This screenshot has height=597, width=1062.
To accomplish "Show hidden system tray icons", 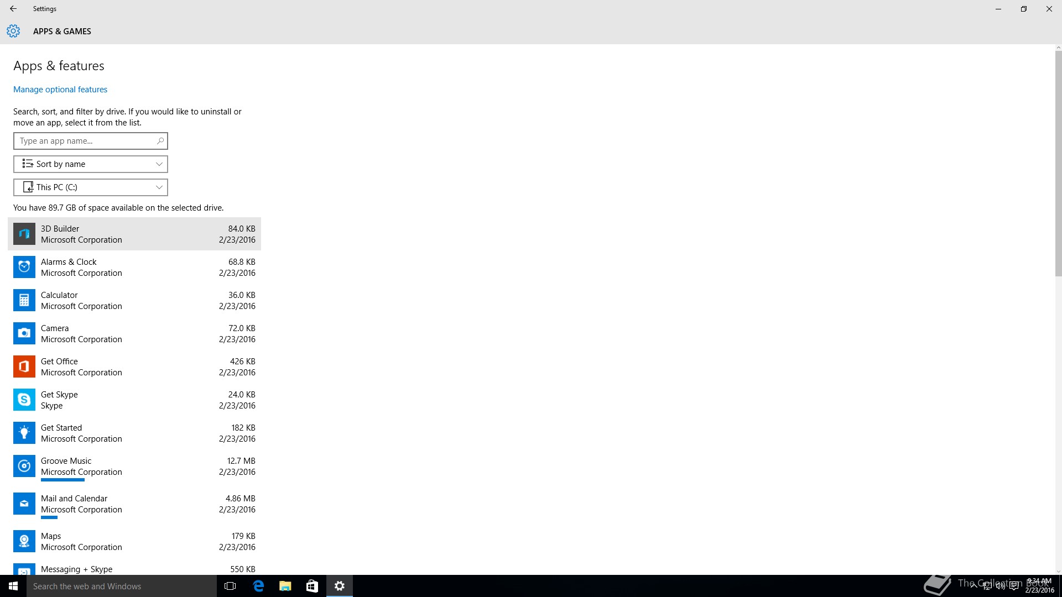I will (x=973, y=586).
